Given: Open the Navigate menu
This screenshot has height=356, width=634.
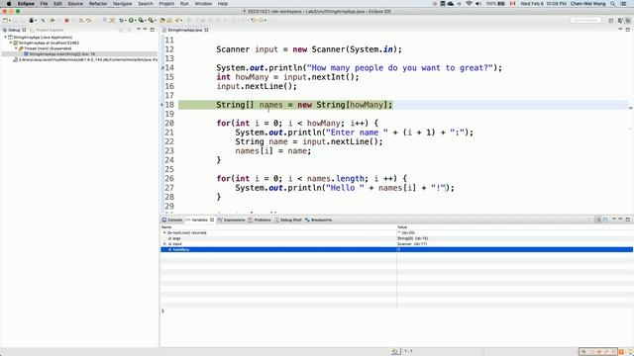Looking at the screenshot, I should 123,4.
